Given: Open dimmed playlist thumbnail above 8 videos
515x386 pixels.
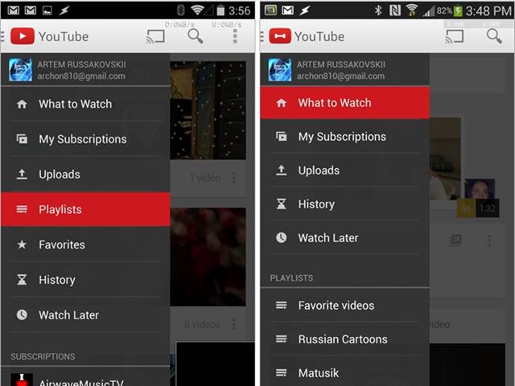Looking at the screenshot, I should 208,257.
